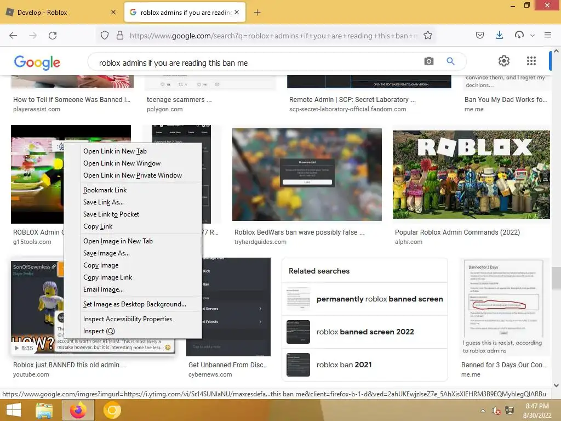Choose Open Link in New Tab

(x=133, y=151)
